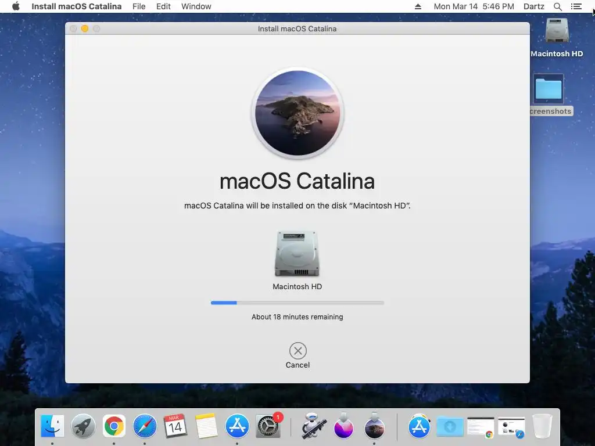Open Install macOS Catalina icon in Dock
The width and height of the screenshot is (595, 446).
[374, 426]
